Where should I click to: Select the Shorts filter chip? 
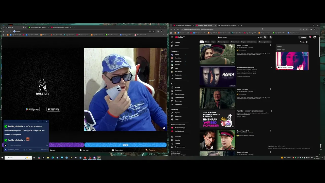click(x=207, y=42)
